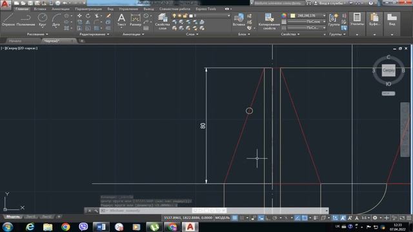Click the Undo arrow in quick access toolbar
Image resolution: width=413 pixels, height=232 pixels.
pos(65,3)
